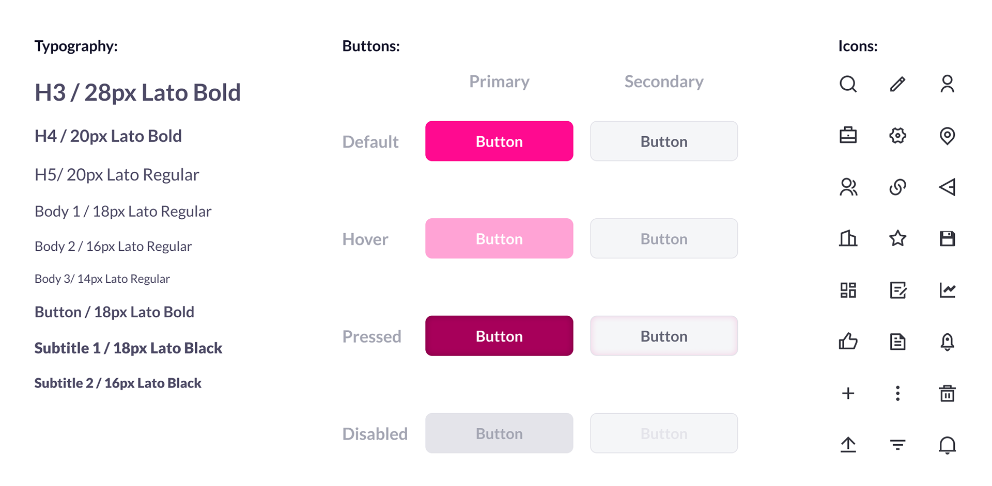Open the location pin icon

pos(947,136)
